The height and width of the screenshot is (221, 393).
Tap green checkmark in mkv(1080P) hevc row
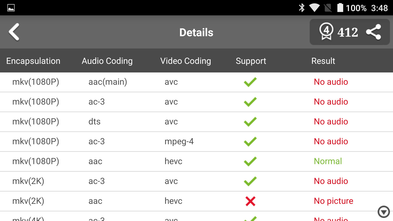[250, 161]
